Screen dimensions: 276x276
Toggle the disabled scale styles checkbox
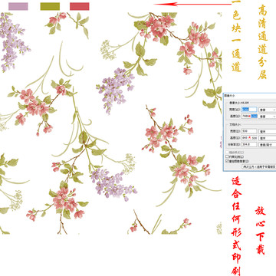227,153
